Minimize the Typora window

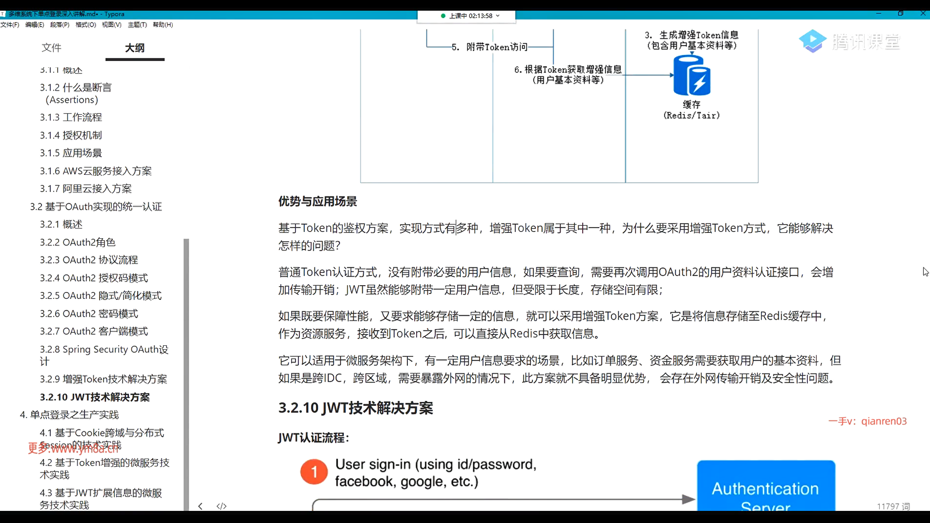[x=879, y=14]
